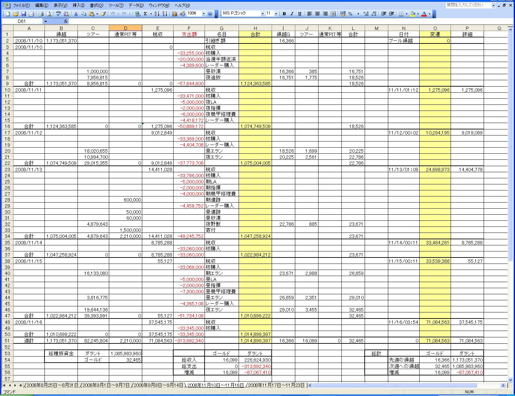Toggle bold formatting
This screenshot has width=515, height=396.
(x=284, y=14)
